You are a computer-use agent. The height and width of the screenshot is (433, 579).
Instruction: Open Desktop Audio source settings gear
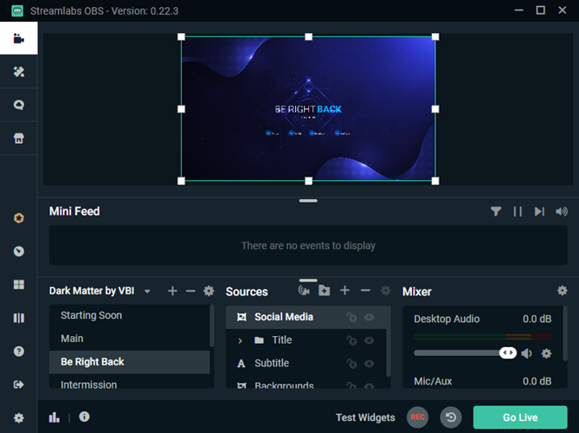(546, 353)
